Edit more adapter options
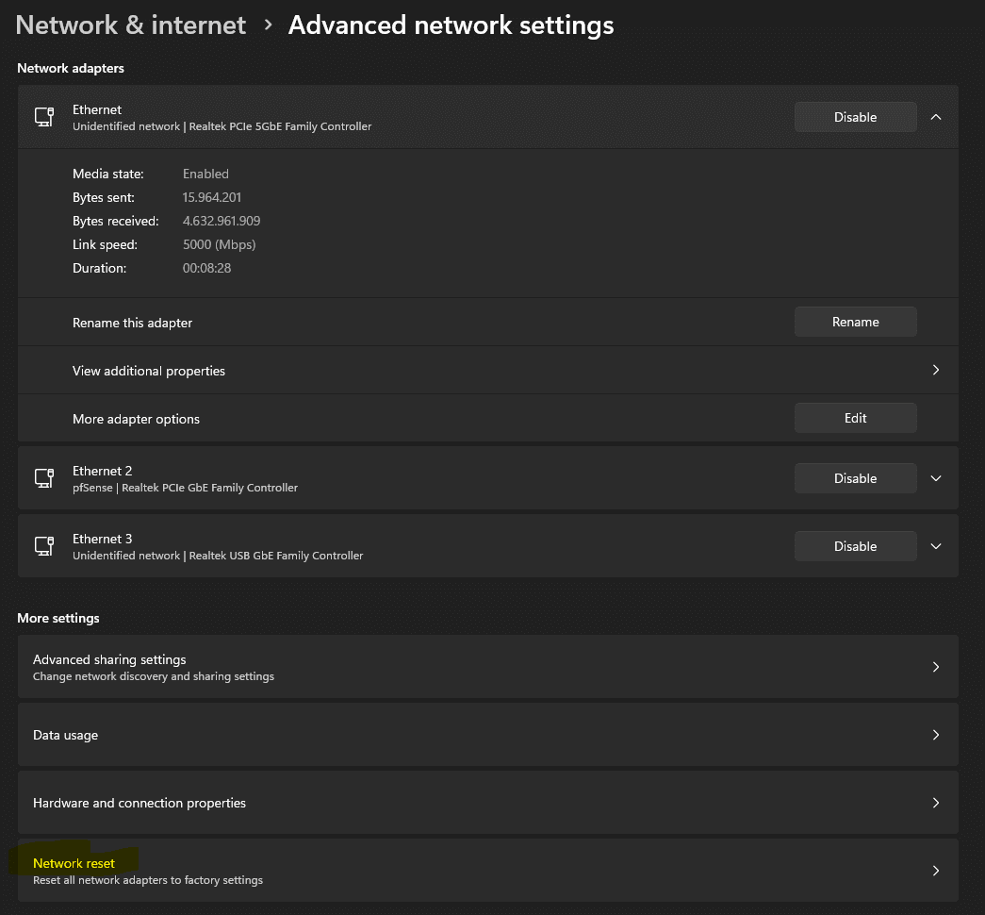The height and width of the screenshot is (915, 985). coord(855,418)
